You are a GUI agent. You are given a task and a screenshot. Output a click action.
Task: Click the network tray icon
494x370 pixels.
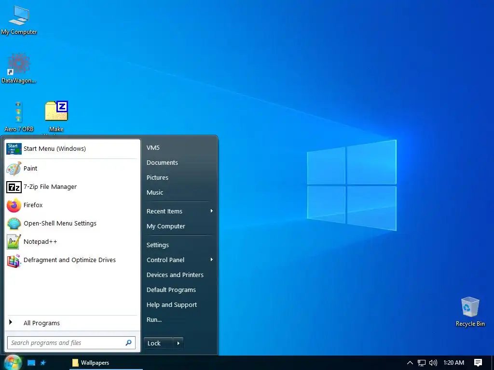tap(422, 363)
